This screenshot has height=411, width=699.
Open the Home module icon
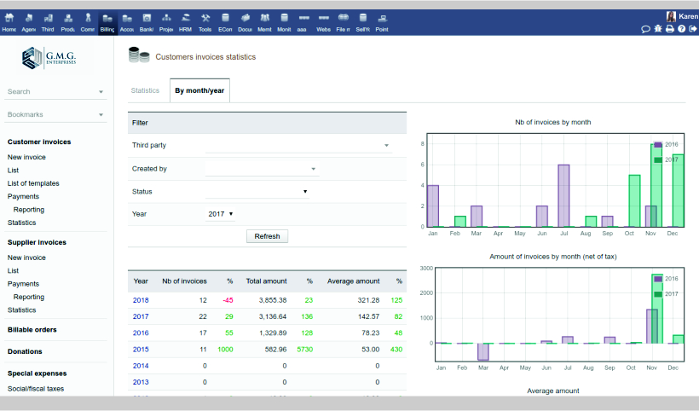pos(9,20)
